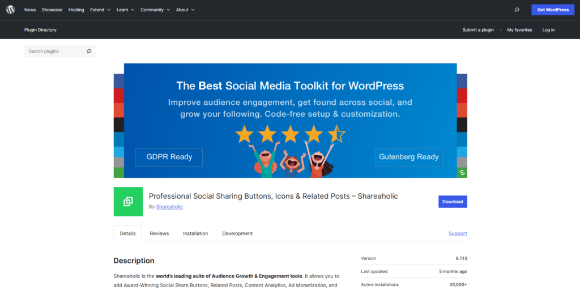
Task: Open Submit a plugin link
Action: (x=478, y=30)
